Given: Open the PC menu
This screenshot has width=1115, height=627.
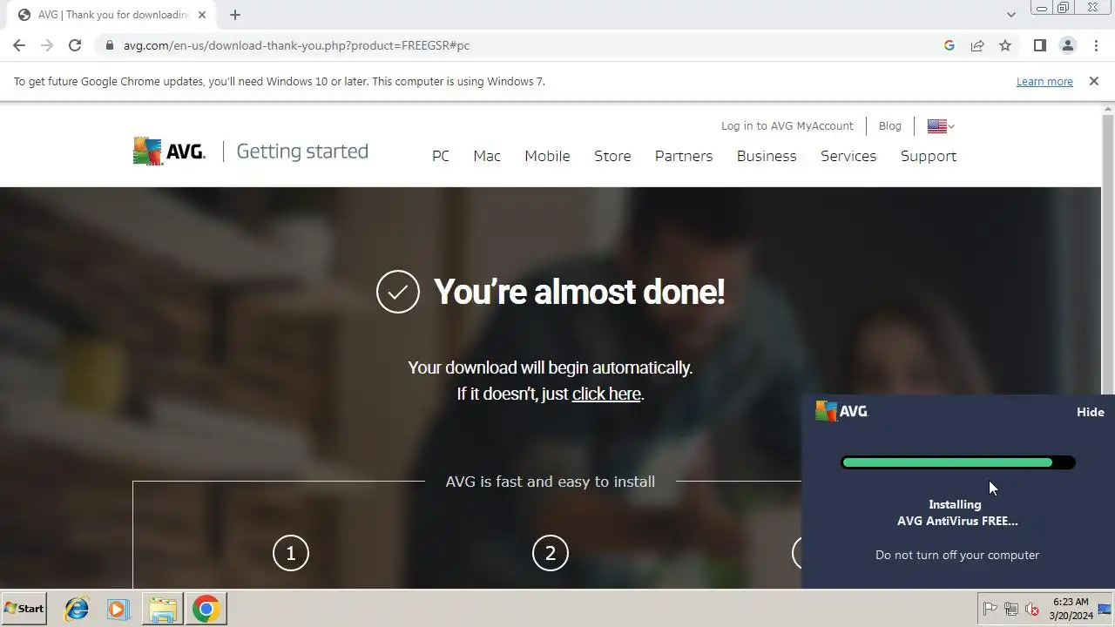Looking at the screenshot, I should tap(441, 156).
